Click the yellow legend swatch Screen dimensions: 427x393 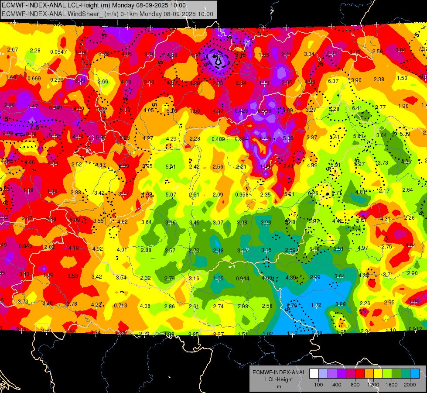378,374
